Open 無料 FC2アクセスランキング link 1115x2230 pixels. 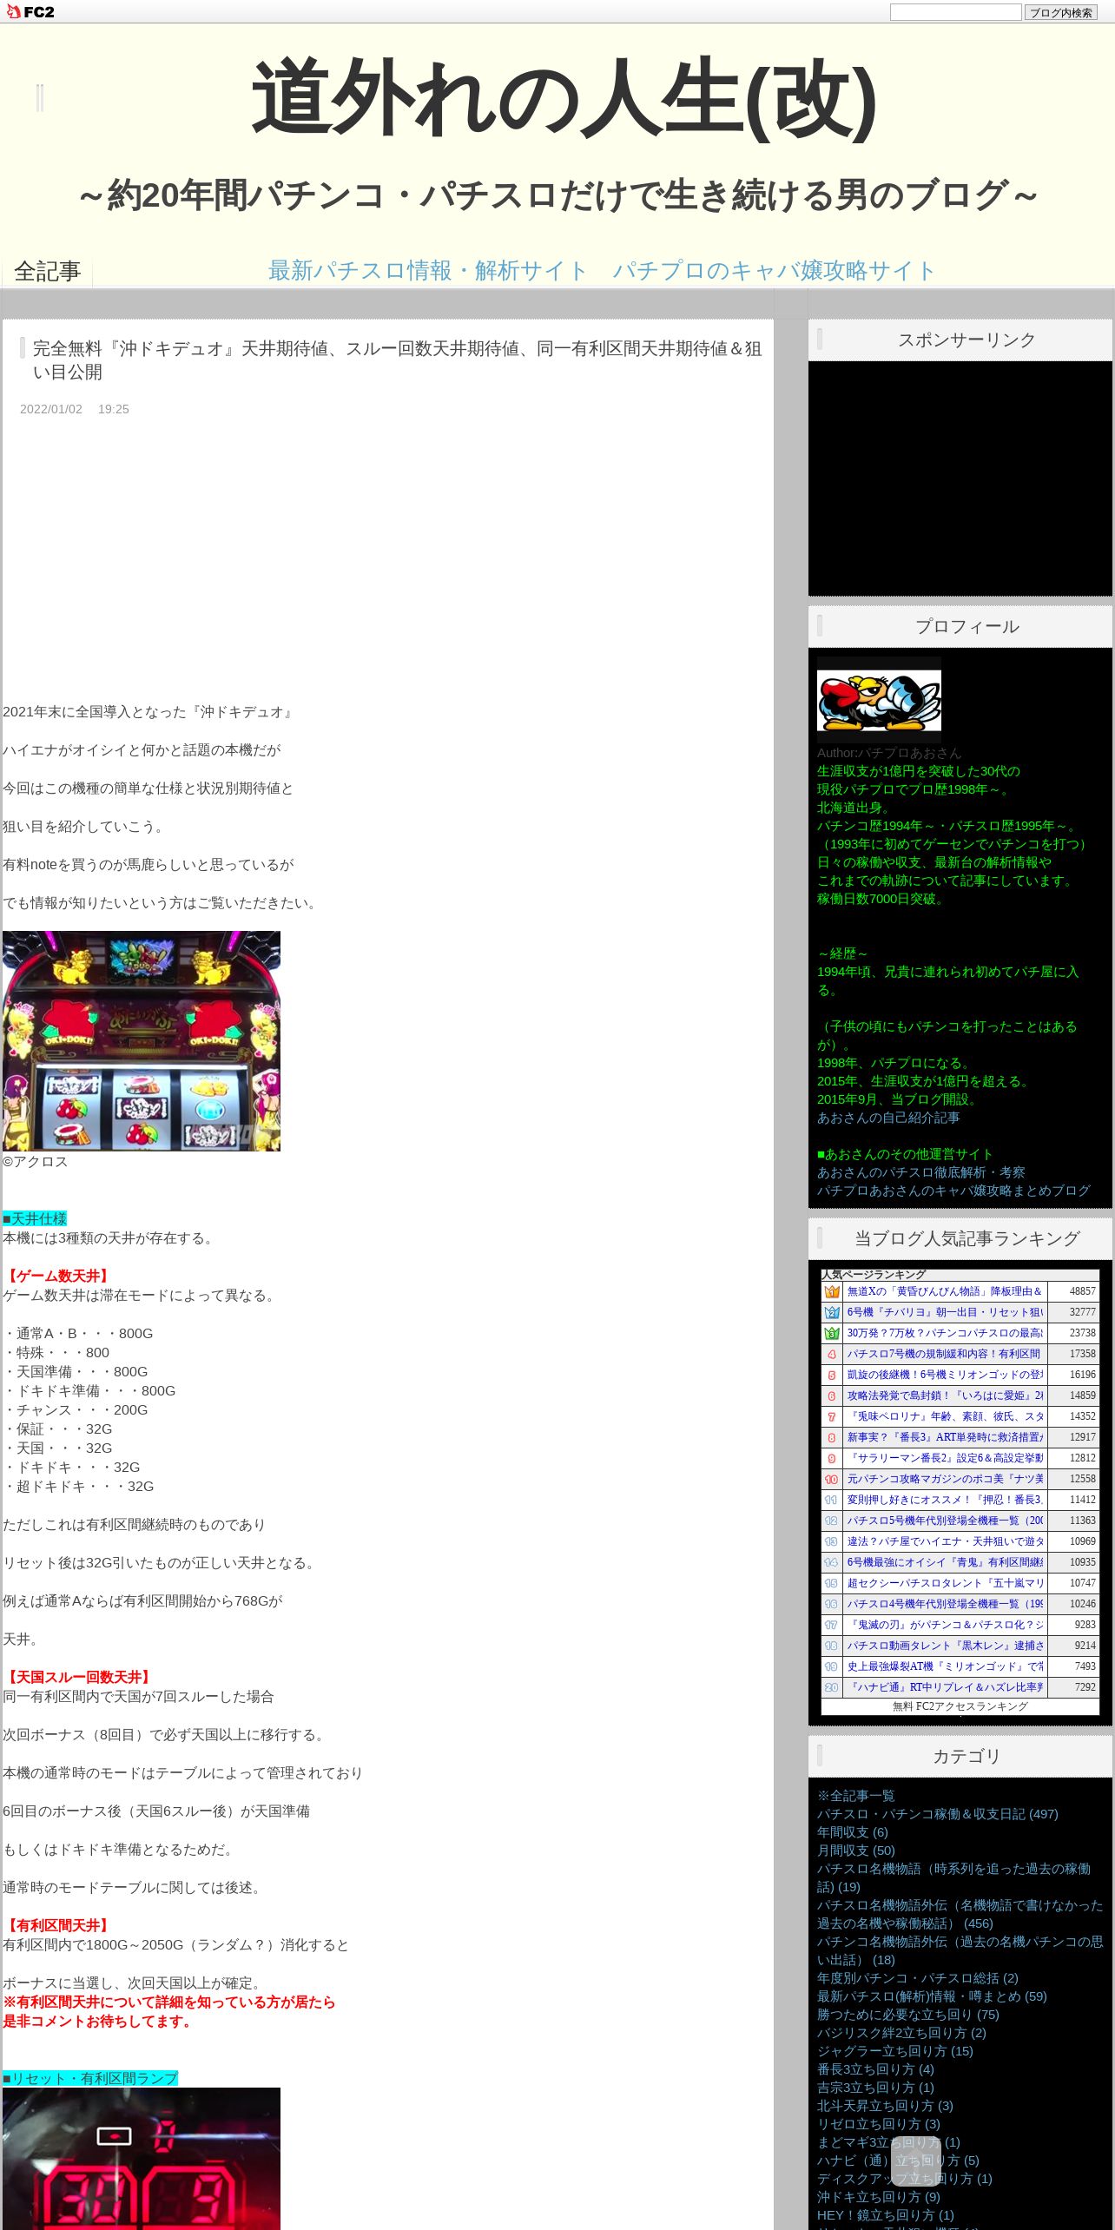coord(960,1706)
